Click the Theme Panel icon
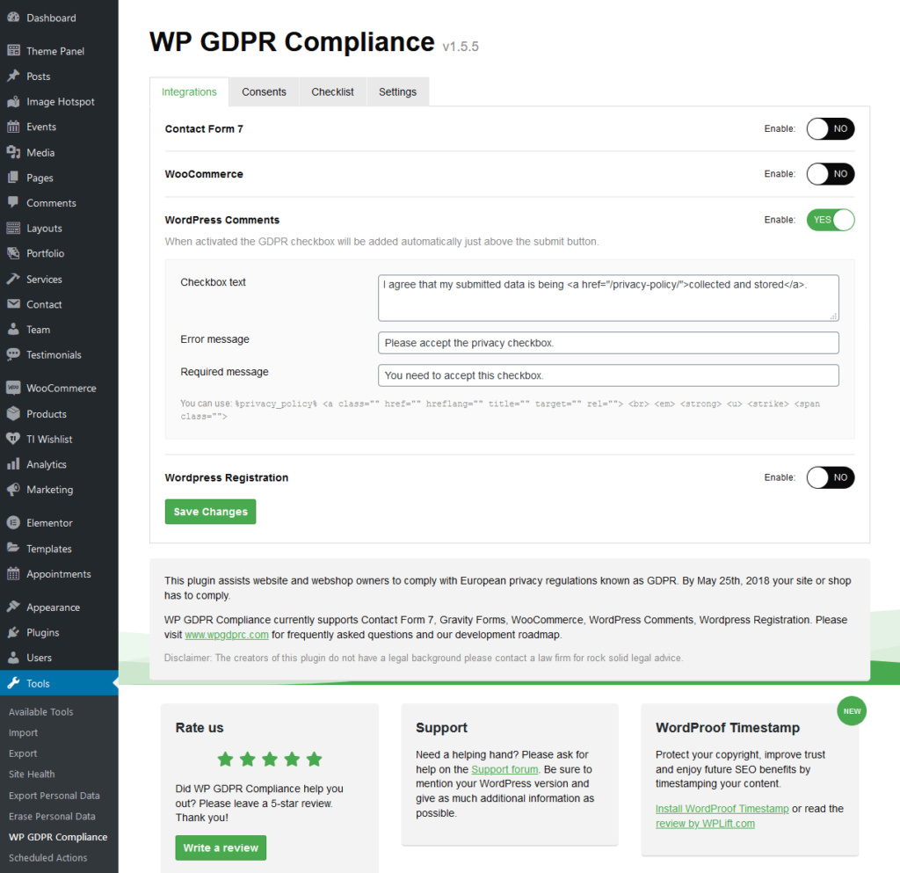Viewport: 900px width, 873px height. 13,50
